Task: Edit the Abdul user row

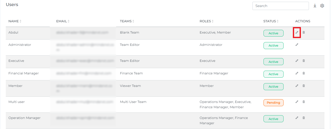Action: (297, 32)
